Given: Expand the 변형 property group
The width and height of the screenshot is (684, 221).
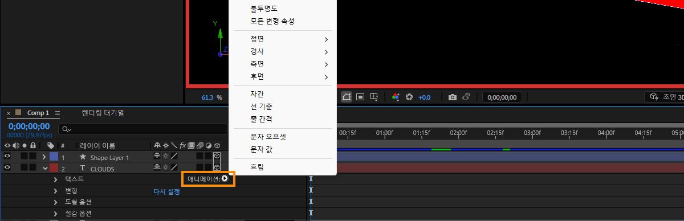Looking at the screenshot, I should (55, 191).
